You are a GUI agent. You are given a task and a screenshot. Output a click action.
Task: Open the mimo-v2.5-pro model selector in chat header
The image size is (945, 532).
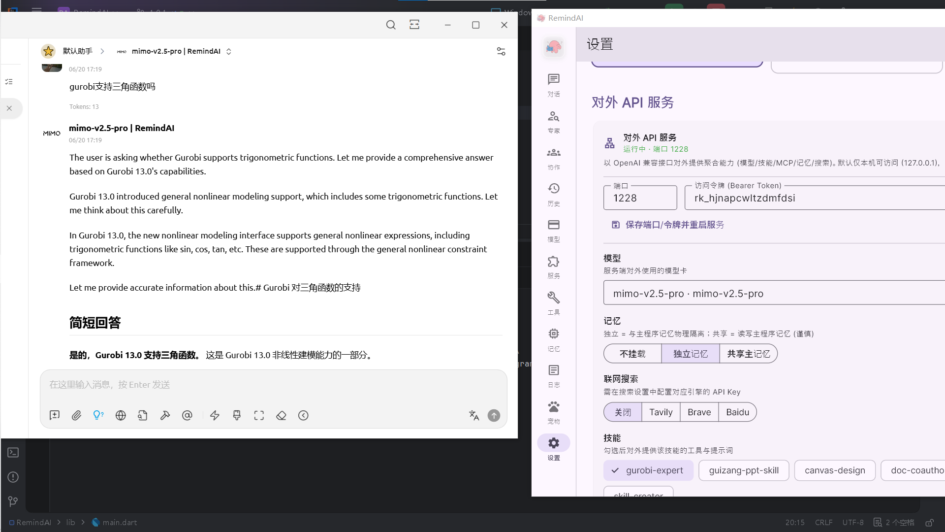click(x=174, y=51)
